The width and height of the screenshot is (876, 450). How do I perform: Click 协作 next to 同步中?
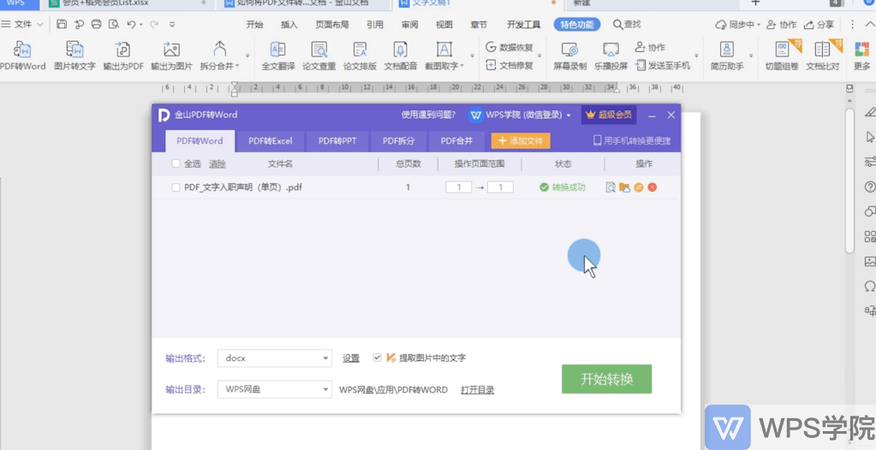point(782,24)
